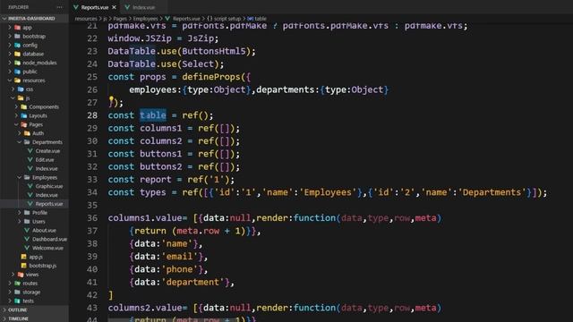Open the Profile folder row

tap(34, 213)
